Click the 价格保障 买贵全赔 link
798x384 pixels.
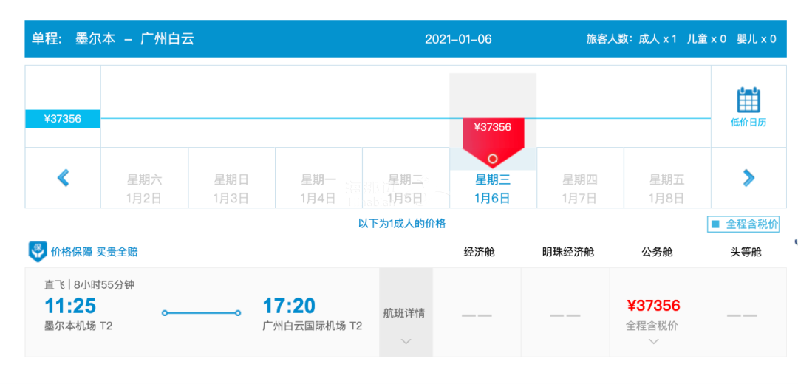94,252
